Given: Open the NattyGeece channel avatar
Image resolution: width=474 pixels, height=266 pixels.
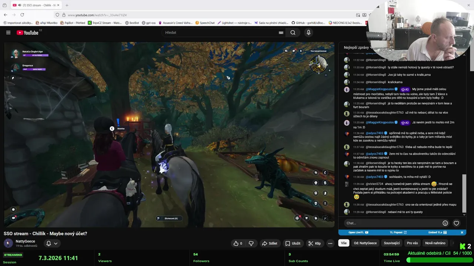Looking at the screenshot, I should point(8,243).
